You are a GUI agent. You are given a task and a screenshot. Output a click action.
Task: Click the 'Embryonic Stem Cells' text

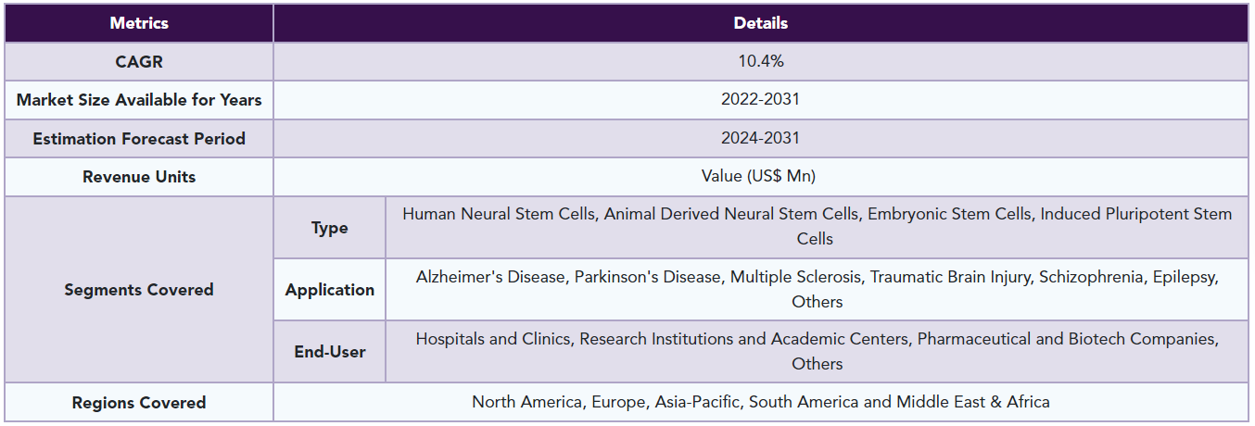pyautogui.click(x=949, y=214)
